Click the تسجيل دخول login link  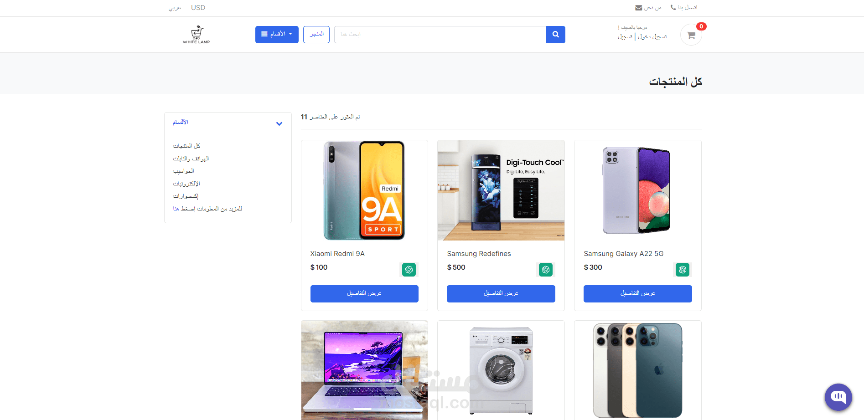[x=652, y=36]
